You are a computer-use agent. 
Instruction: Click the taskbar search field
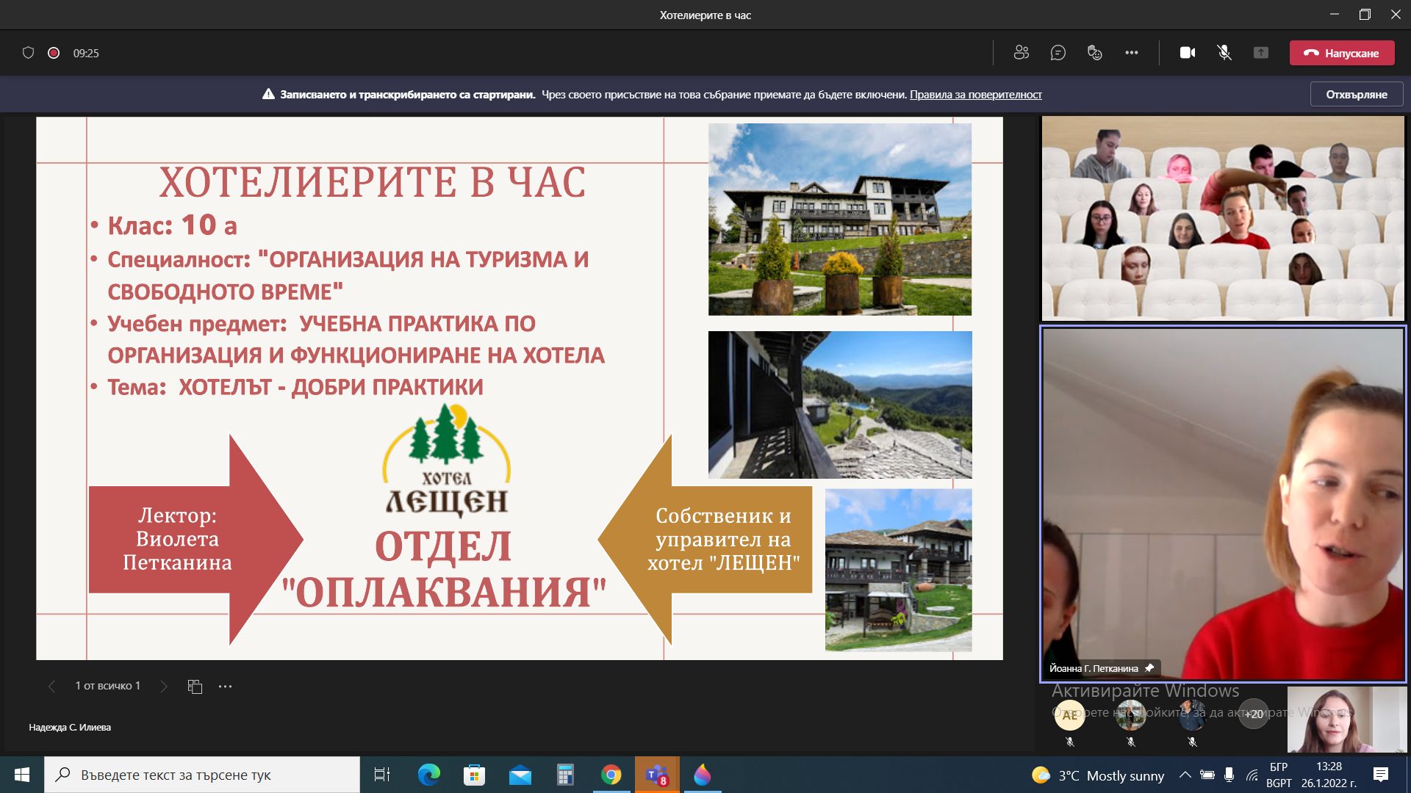click(202, 775)
